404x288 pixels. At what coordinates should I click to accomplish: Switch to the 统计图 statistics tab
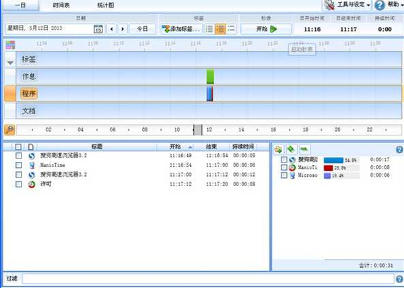pyautogui.click(x=106, y=5)
